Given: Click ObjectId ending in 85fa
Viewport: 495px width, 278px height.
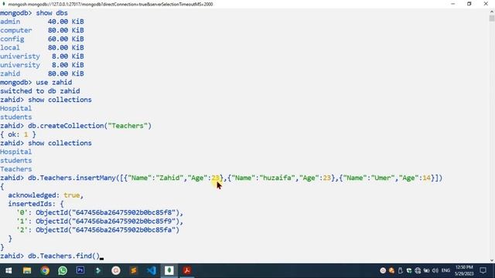Looking at the screenshot, I should click(x=108, y=230).
